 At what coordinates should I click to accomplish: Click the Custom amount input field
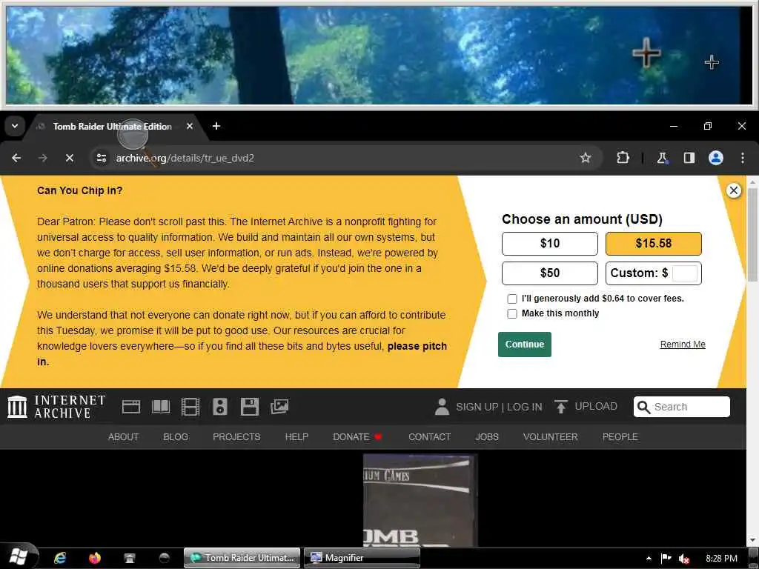(685, 273)
